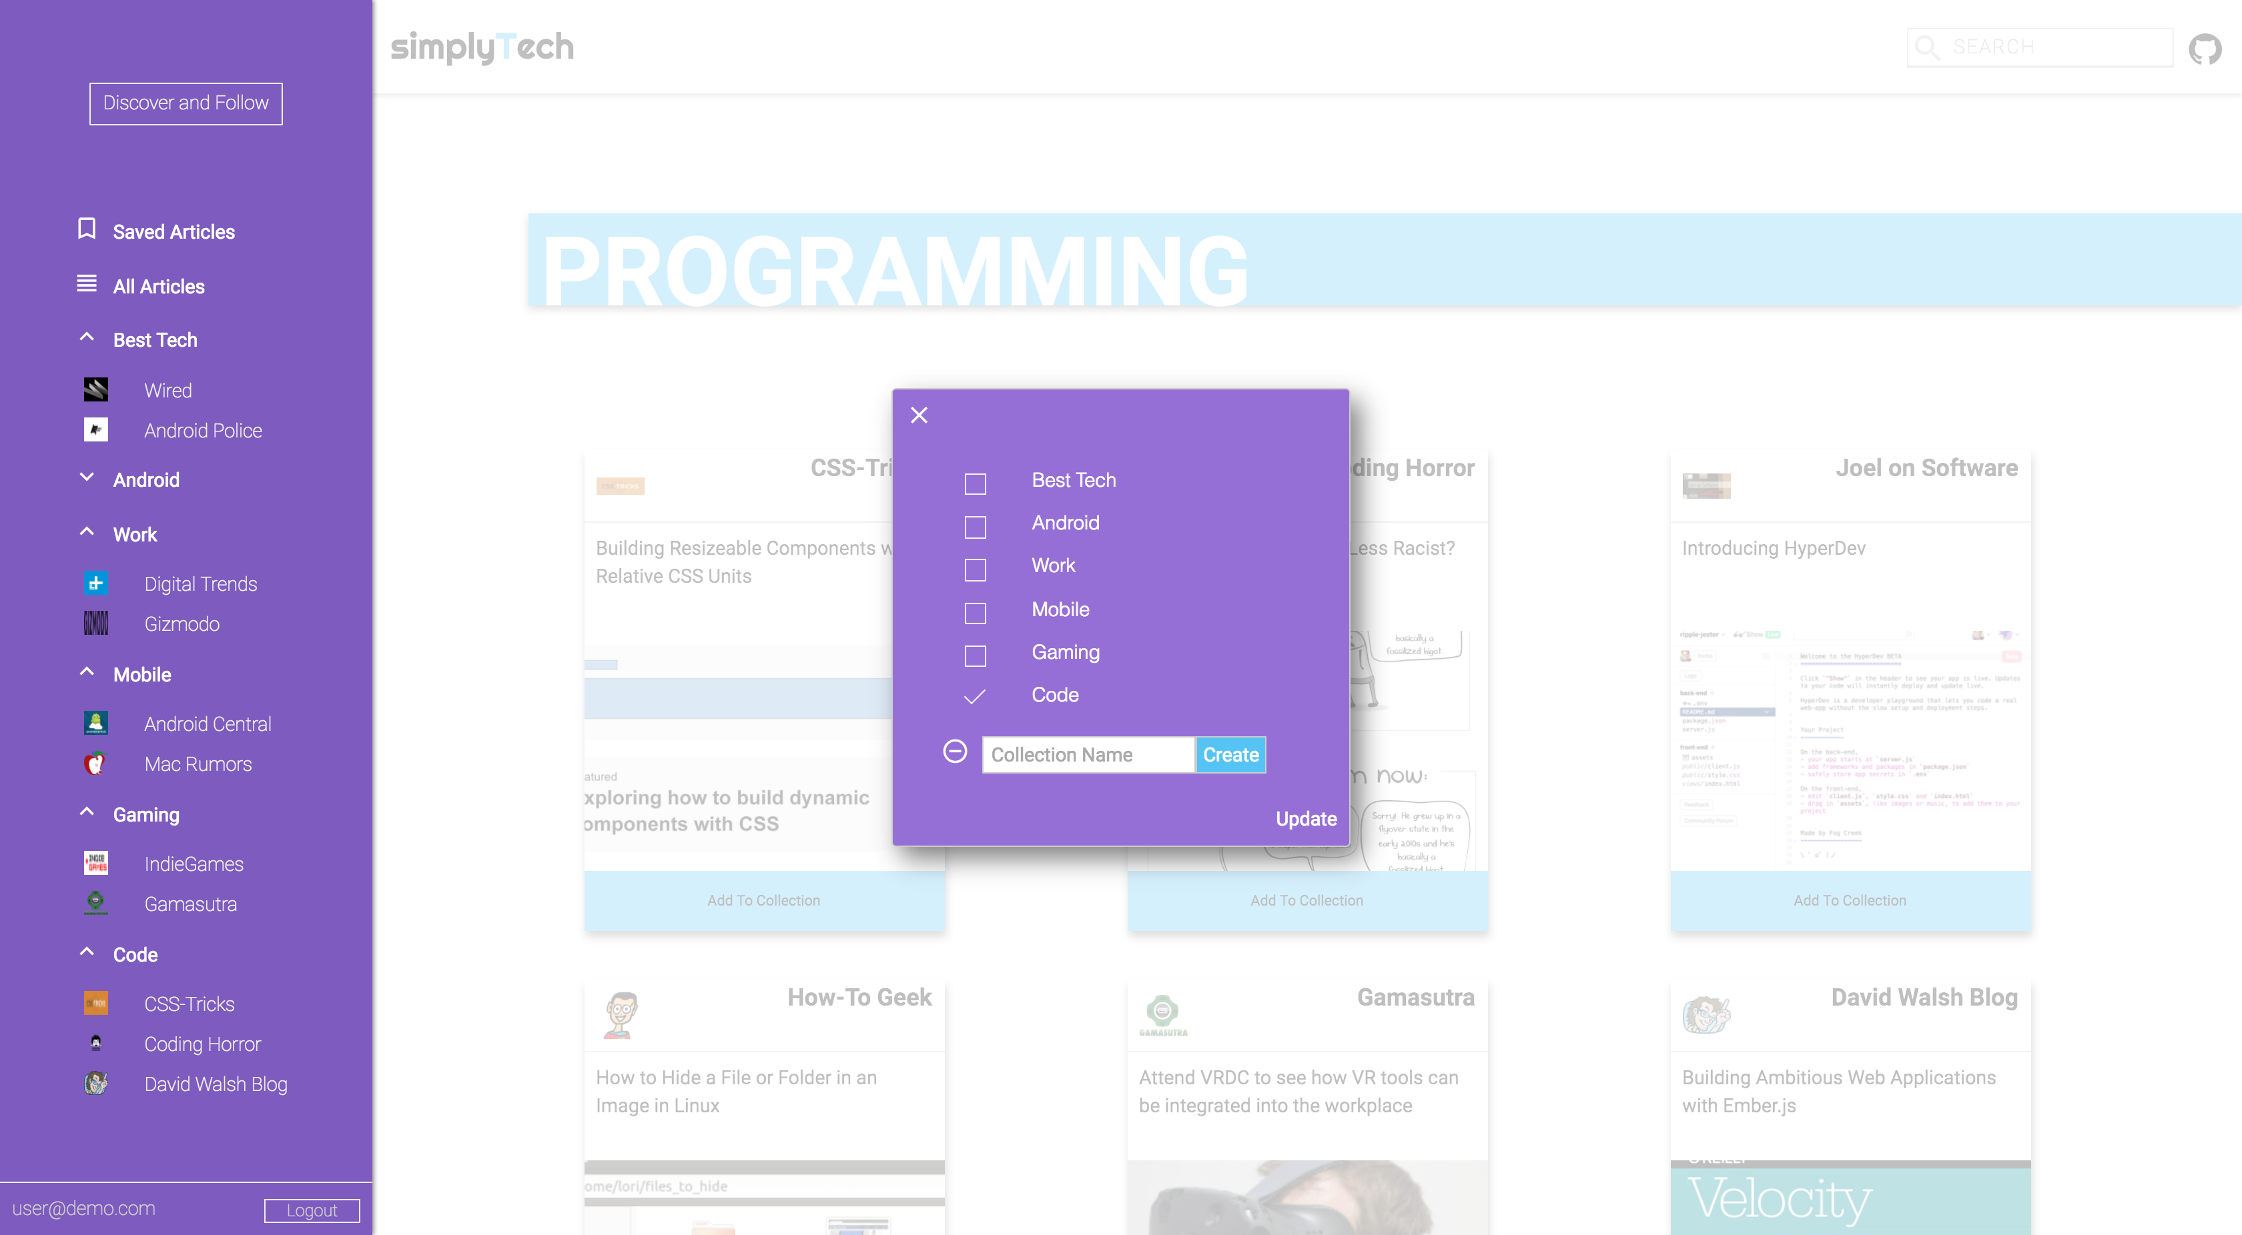
Task: Open the Gamasutra sidebar feed icon
Action: click(95, 903)
